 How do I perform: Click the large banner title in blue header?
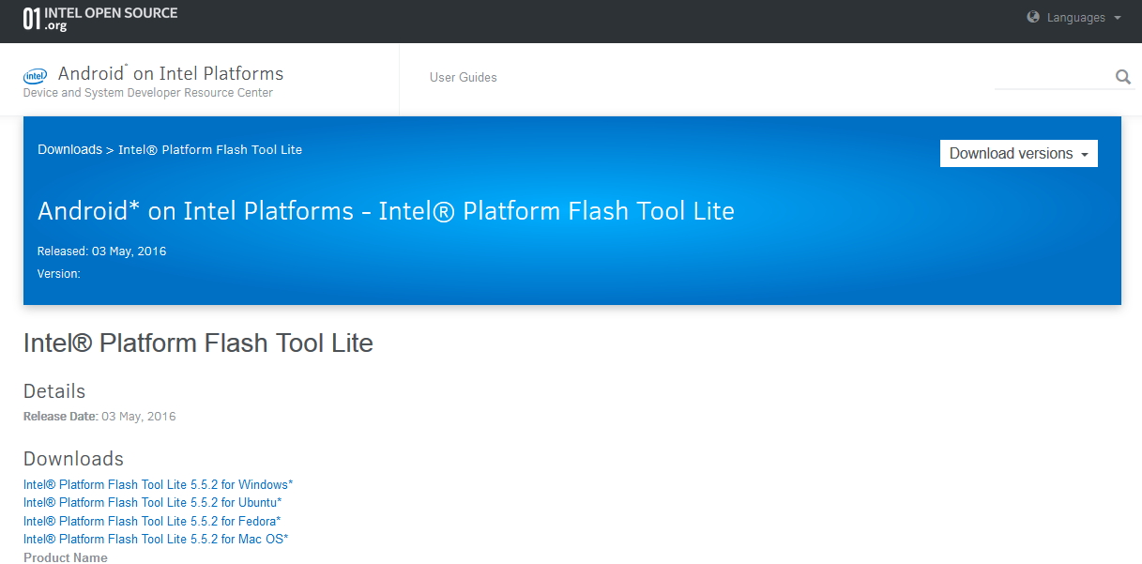(x=385, y=211)
